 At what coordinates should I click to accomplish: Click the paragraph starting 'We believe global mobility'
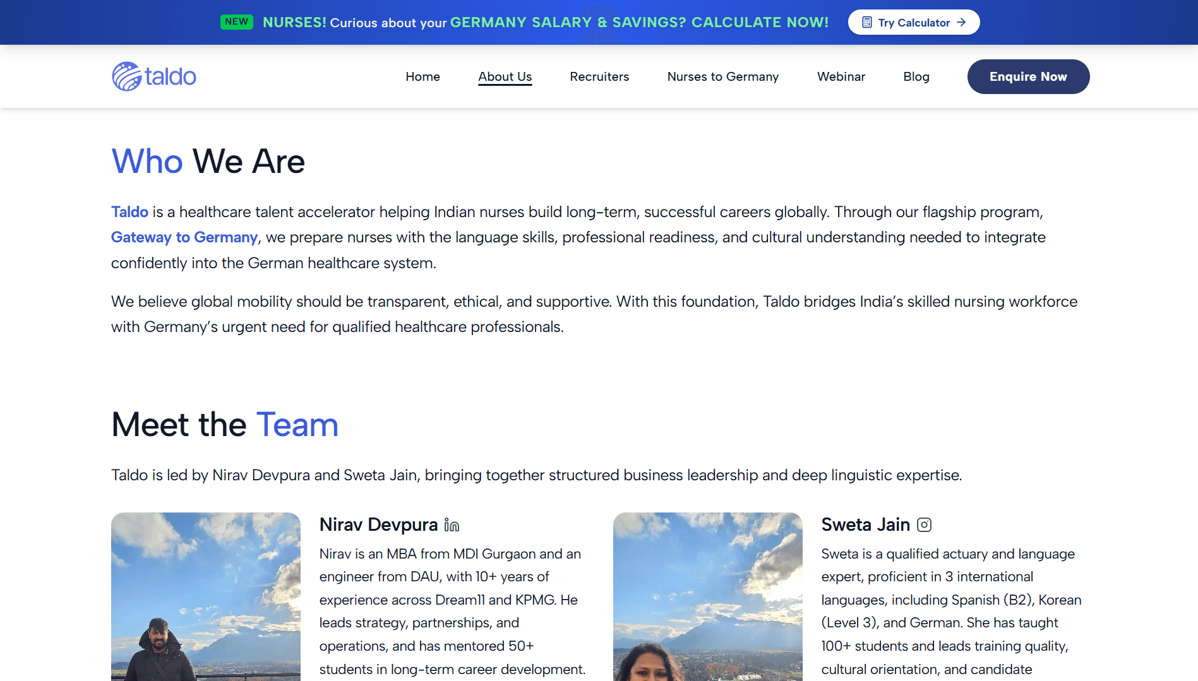[594, 314]
